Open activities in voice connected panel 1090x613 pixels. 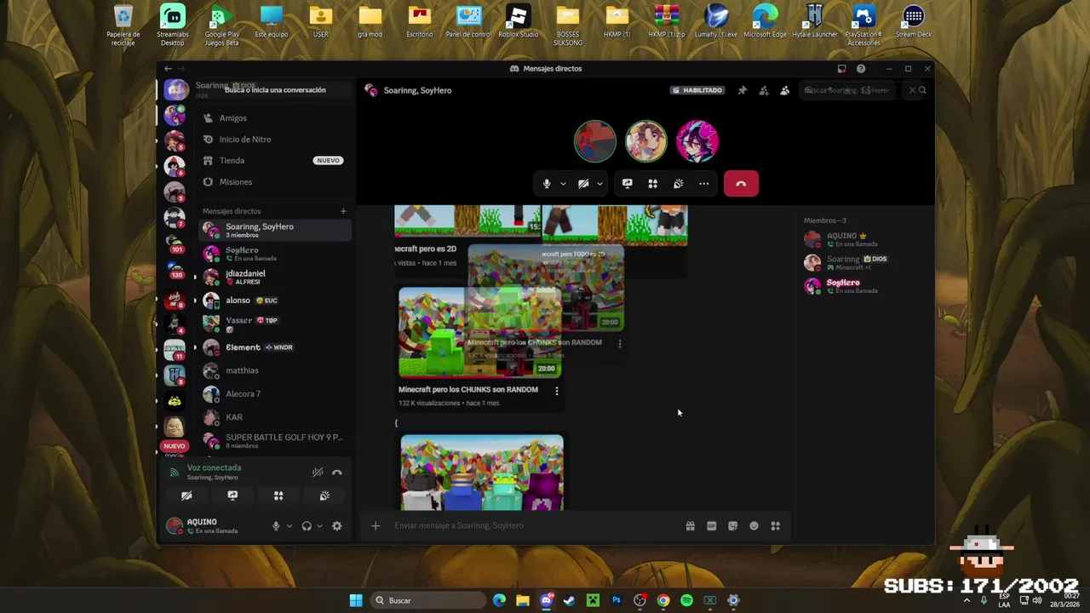coord(278,496)
